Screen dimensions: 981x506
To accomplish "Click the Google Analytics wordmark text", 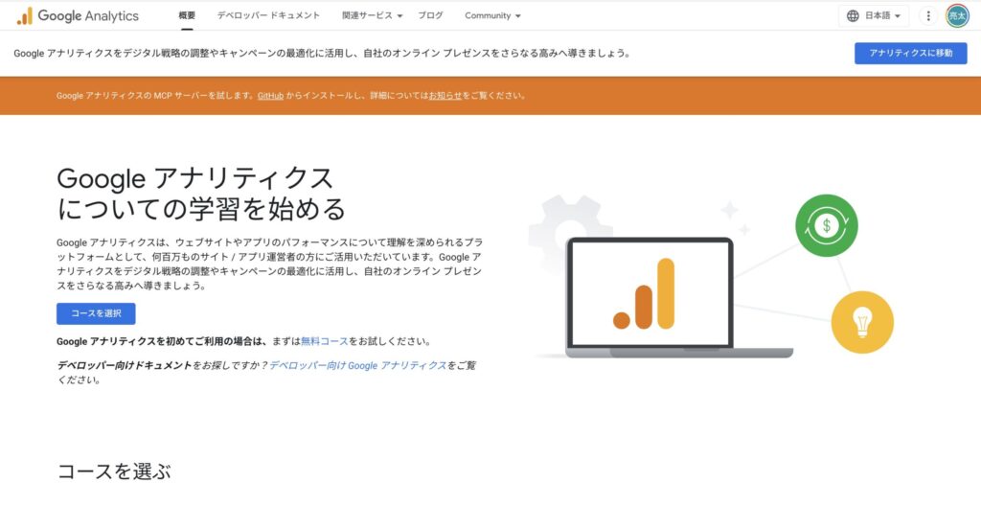I will (x=88, y=16).
